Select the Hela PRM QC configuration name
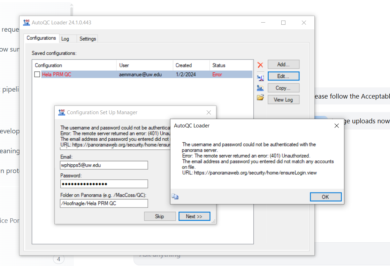Image resolution: width=390 pixels, height=266 pixels. [57, 74]
